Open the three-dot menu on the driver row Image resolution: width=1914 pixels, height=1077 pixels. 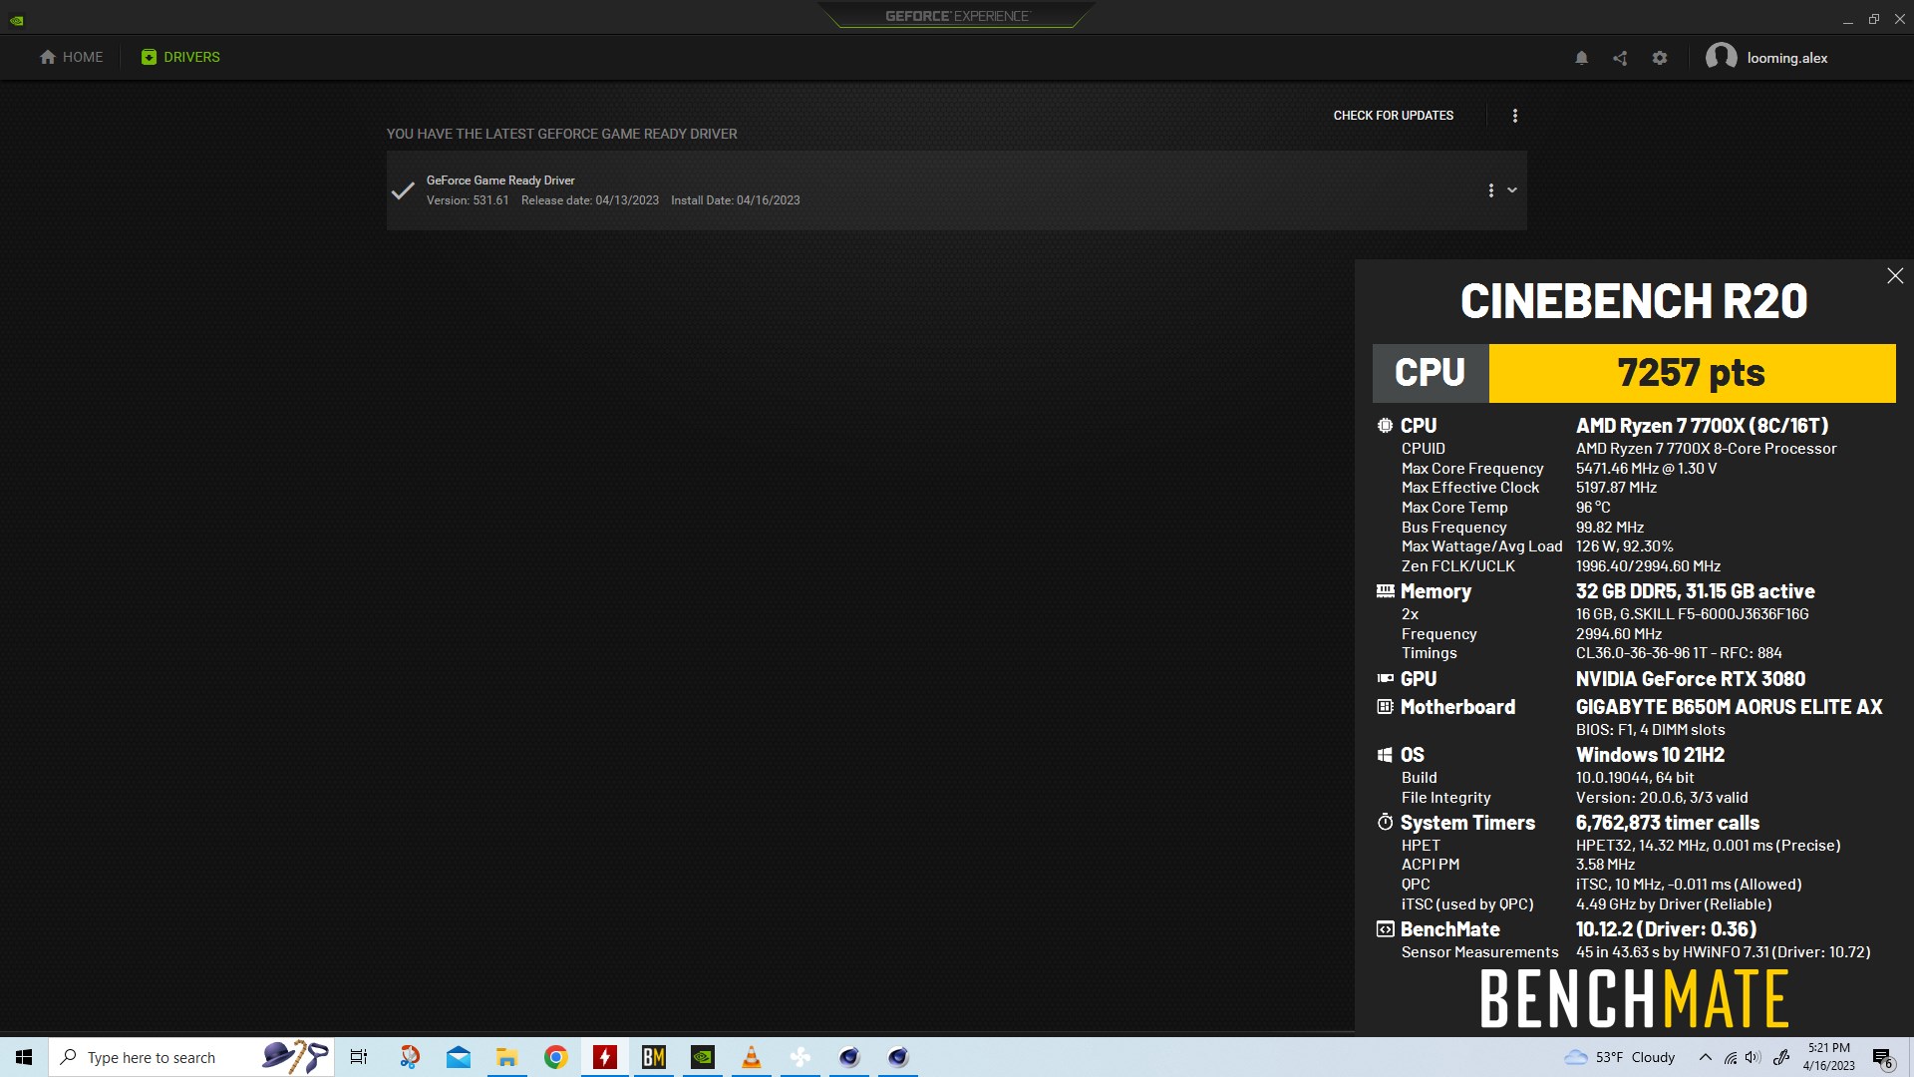click(x=1491, y=190)
